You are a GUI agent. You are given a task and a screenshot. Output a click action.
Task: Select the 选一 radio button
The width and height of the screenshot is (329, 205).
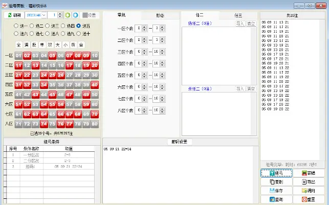pos(16,26)
